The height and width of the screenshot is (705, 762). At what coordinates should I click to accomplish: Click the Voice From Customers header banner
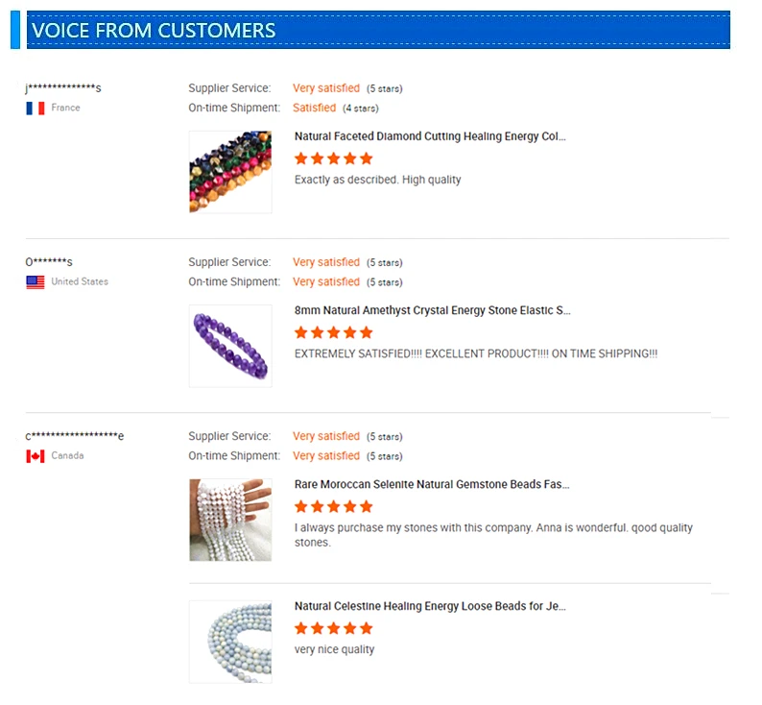(x=374, y=30)
